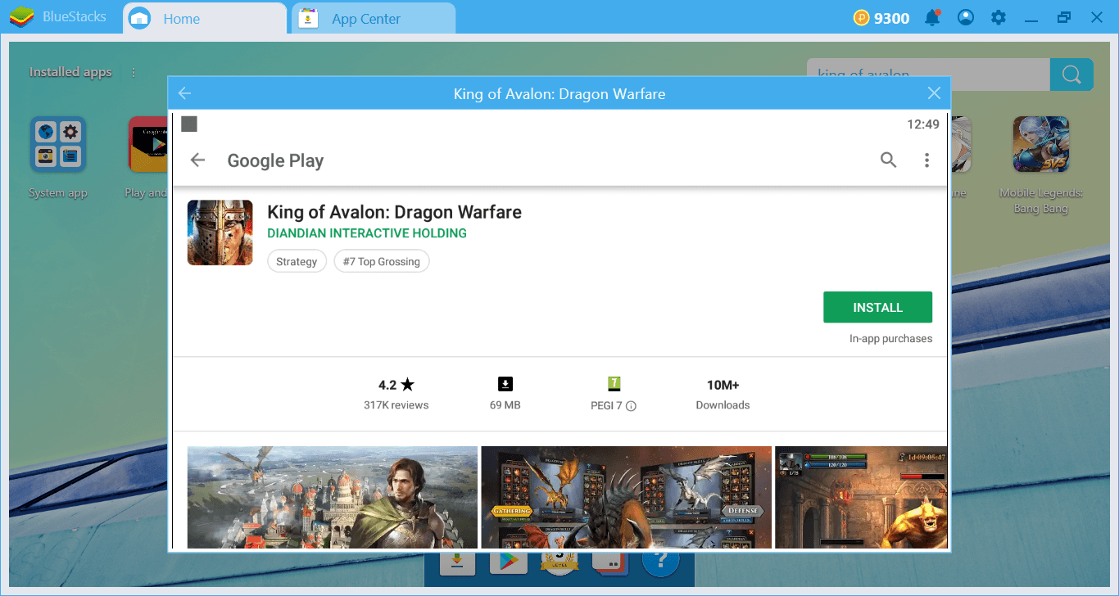The height and width of the screenshot is (596, 1119).
Task: Open the dungeon monster screenshot
Action: [861, 497]
